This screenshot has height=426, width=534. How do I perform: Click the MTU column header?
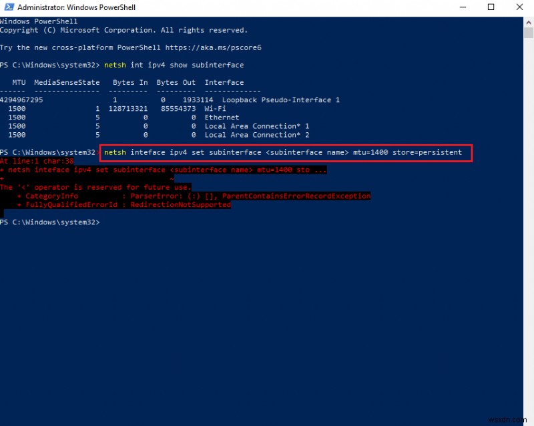19,83
